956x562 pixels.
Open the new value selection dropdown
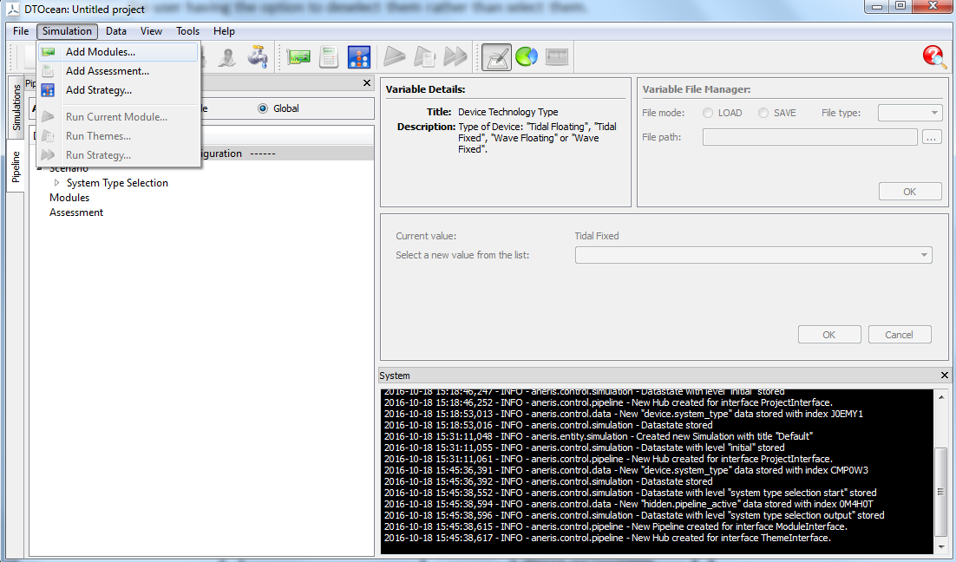point(753,255)
